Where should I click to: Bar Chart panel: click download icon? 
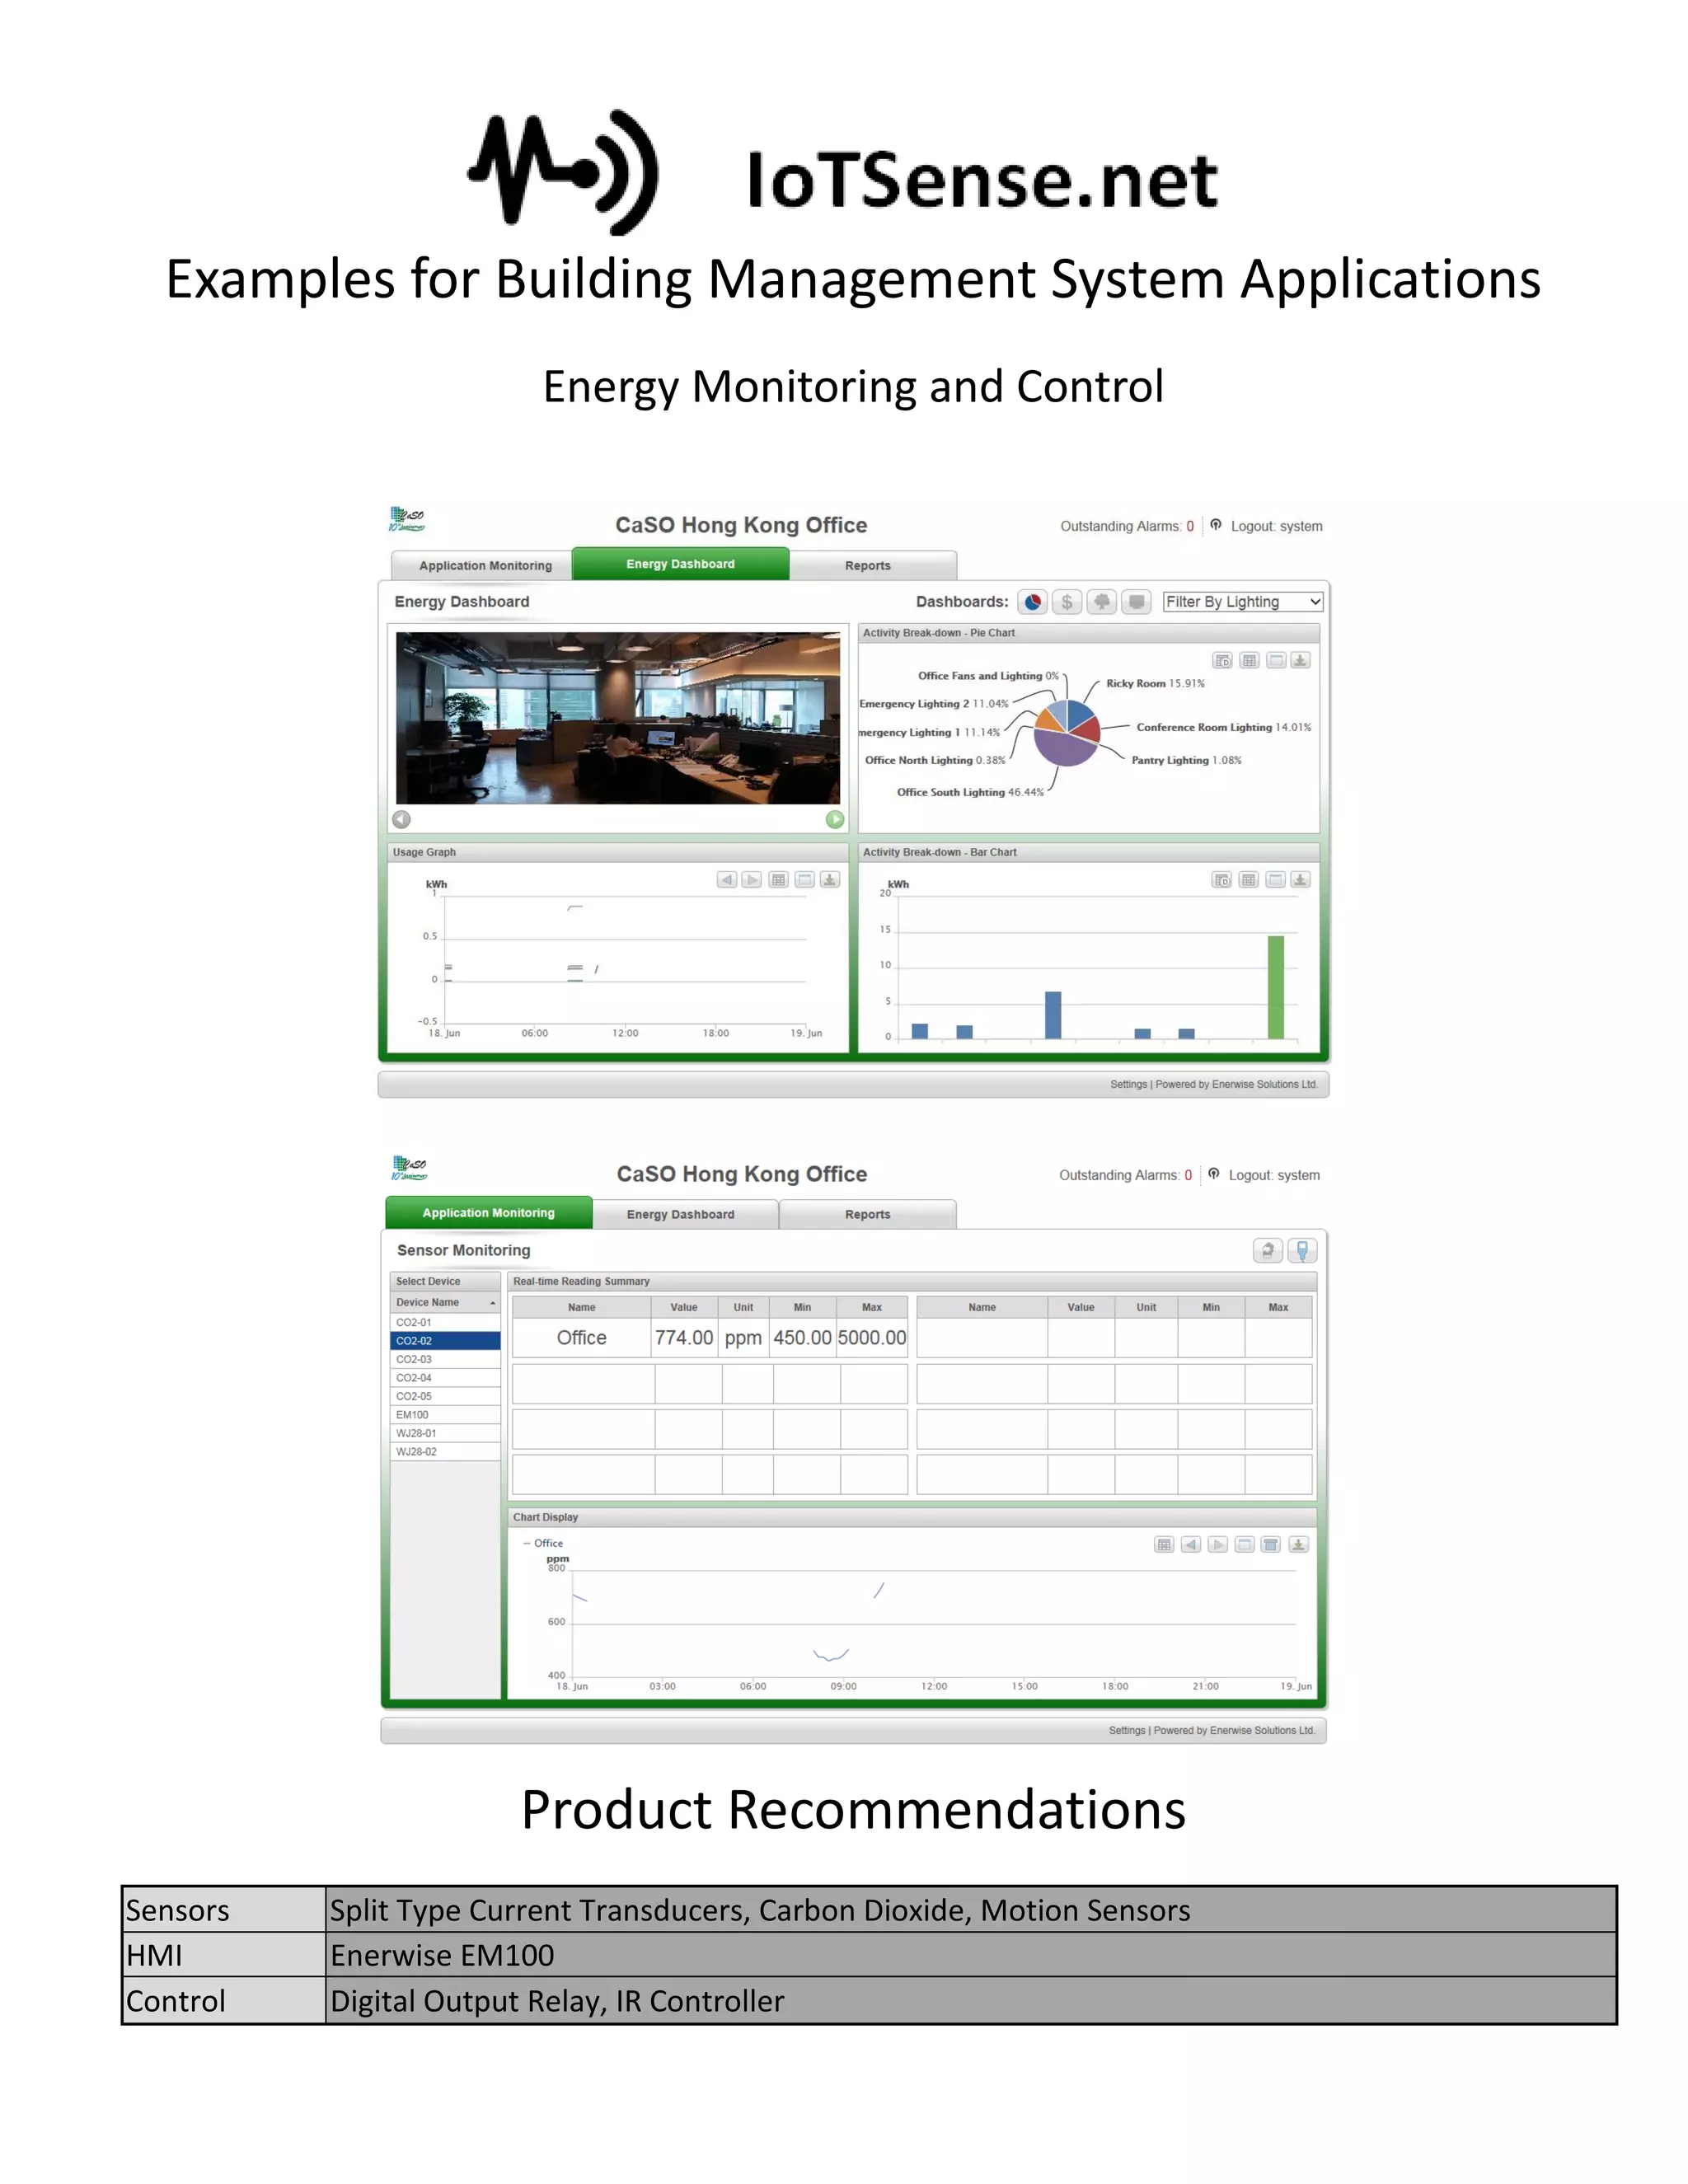pos(1301,880)
